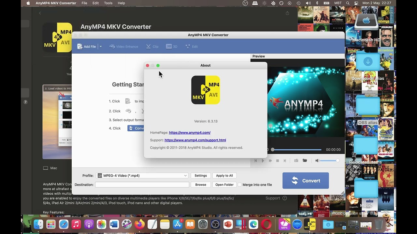Open Control Center in menu bar

click(x=356, y=3)
